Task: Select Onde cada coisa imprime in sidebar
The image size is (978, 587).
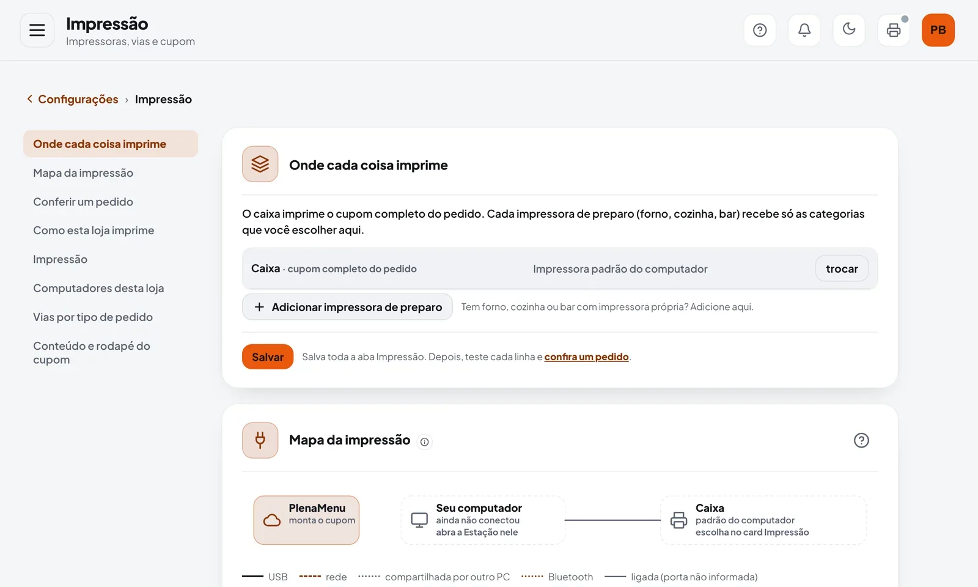Action: pos(111,144)
